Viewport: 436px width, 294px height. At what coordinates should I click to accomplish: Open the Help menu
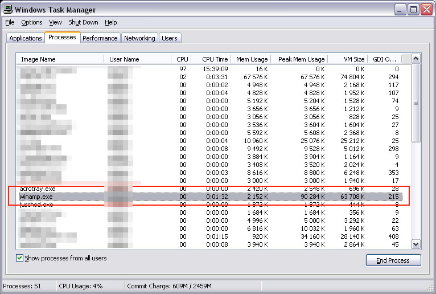click(x=110, y=22)
